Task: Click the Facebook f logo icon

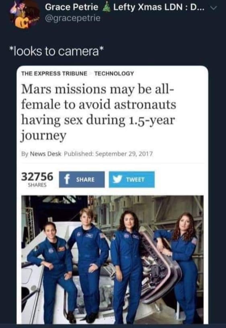Action: click(67, 180)
